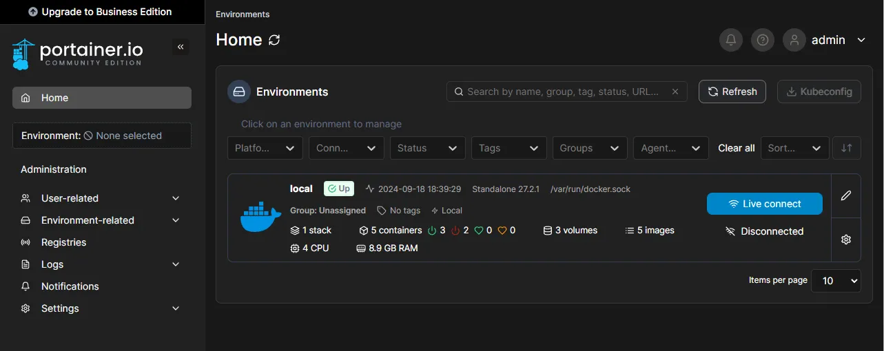Open the Status filter dropdown
Screen dimensions: 884x351
pos(427,148)
